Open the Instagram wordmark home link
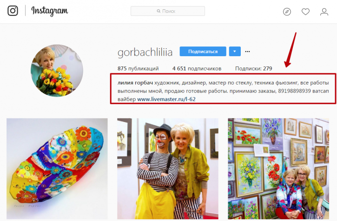Screen dimensions: 337x221 tap(50, 11)
